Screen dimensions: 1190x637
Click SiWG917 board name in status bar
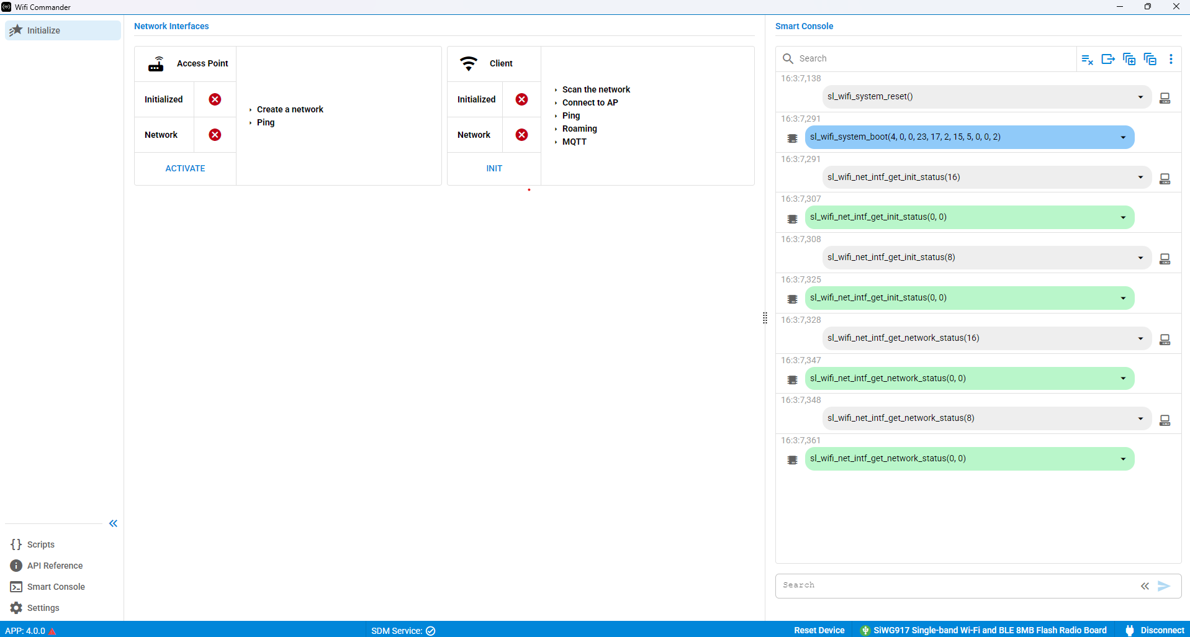point(989,630)
